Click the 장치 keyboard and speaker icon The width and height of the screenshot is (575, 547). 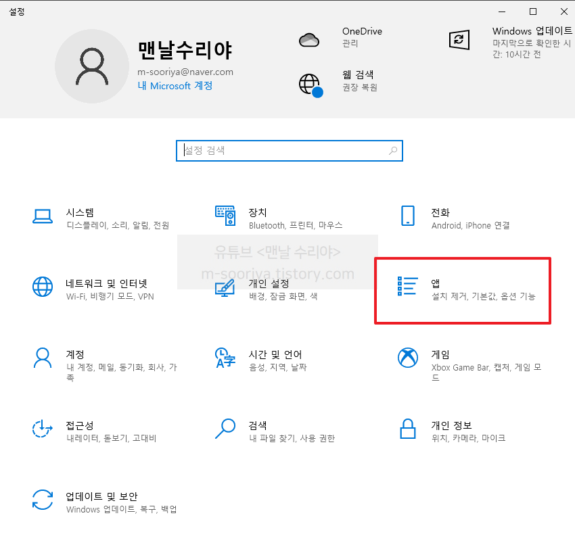click(x=225, y=216)
